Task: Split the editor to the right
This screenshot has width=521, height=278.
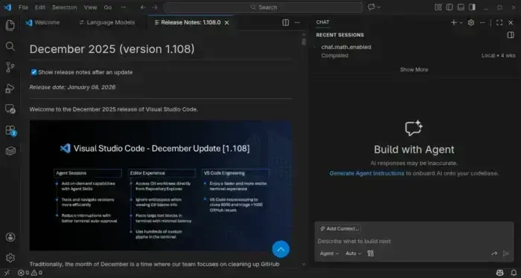Action: pyautogui.click(x=285, y=22)
